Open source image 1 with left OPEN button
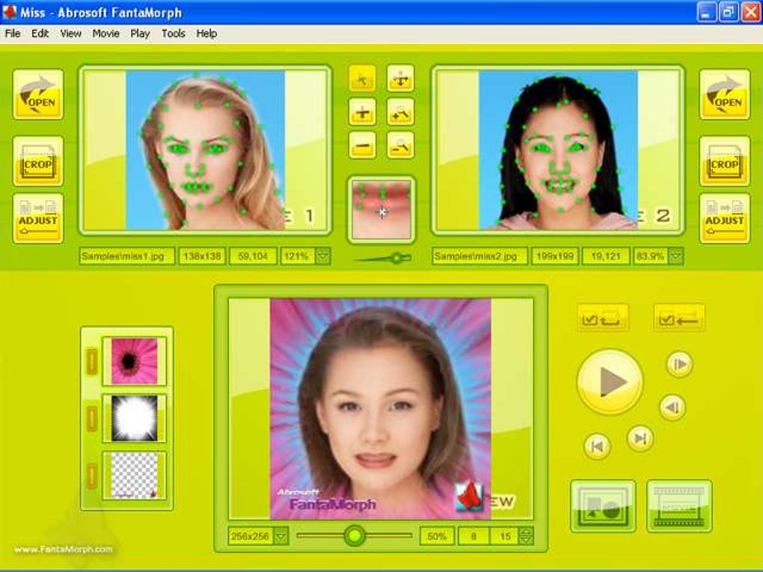763x572 pixels. coord(38,94)
